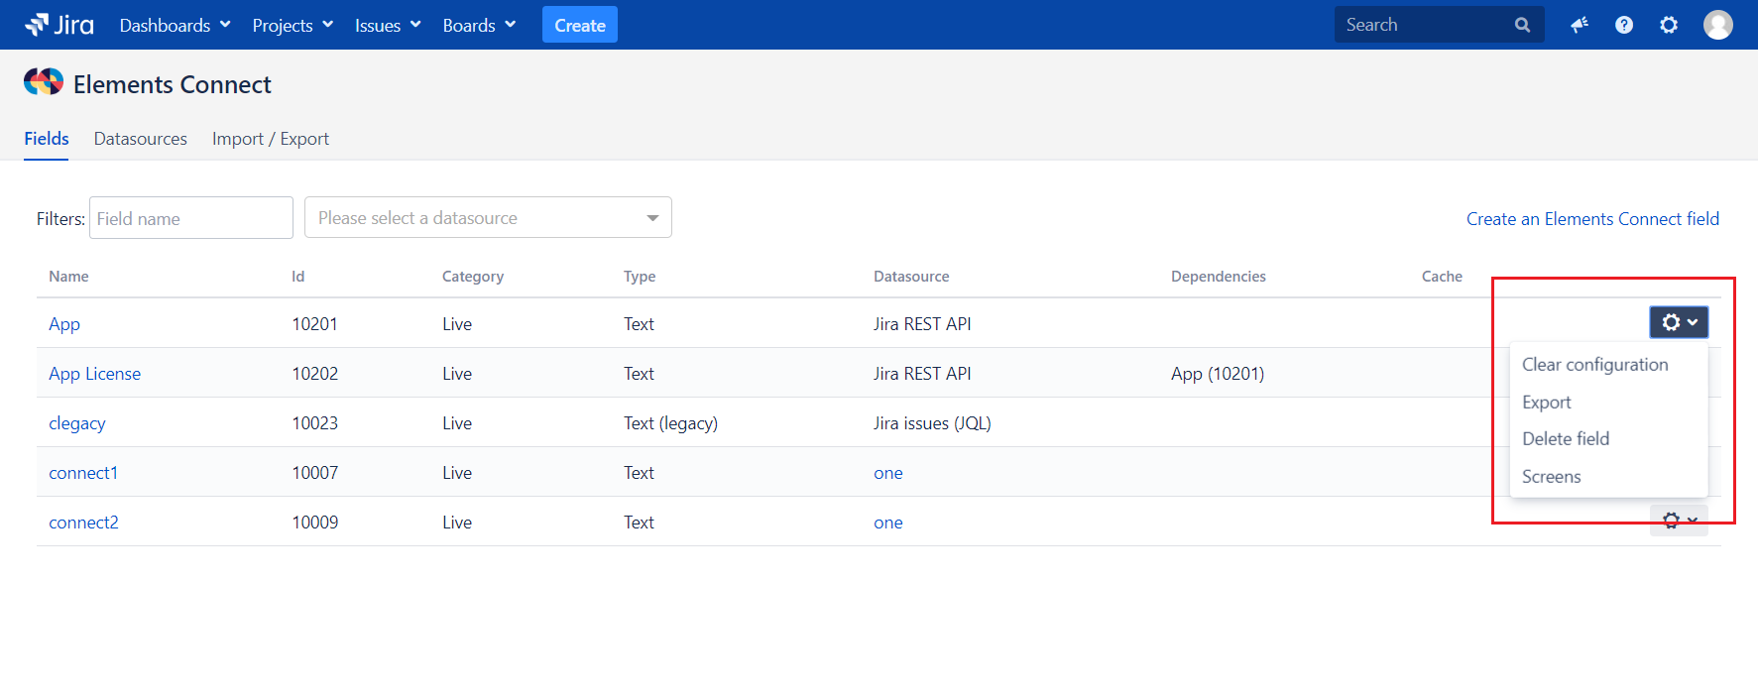
Task: Switch to the Import / Export tab
Action: pos(270,139)
